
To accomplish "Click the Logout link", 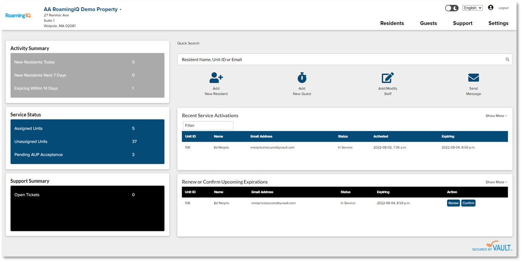I will [503, 8].
